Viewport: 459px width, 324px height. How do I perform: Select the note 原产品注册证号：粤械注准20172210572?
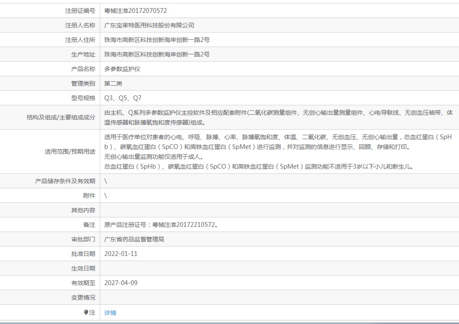[x=161, y=225]
